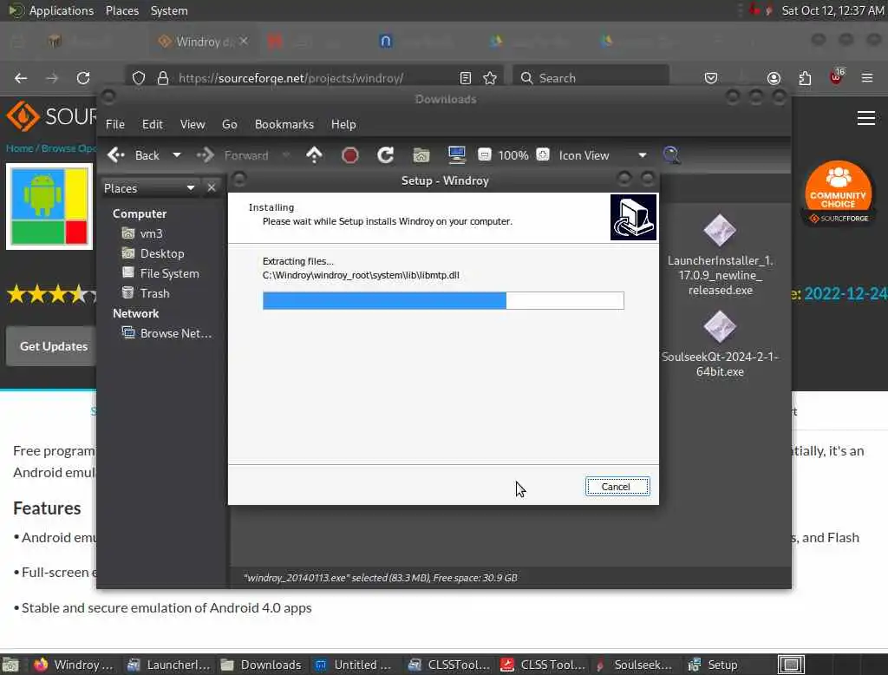This screenshot has width=888, height=675.
Task: Go back in the Downloads file manager
Action: tap(134, 155)
